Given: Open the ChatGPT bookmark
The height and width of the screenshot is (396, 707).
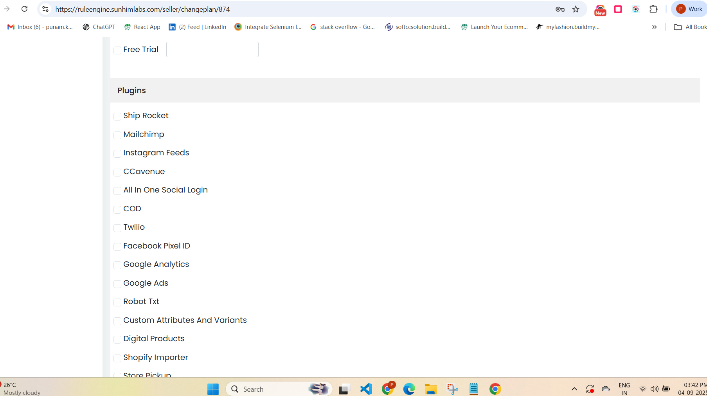Looking at the screenshot, I should pyautogui.click(x=99, y=27).
